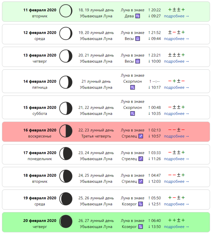The width and height of the screenshot is (212, 233).
Task: Follow подробнее link for 16 февраля воскресенье
Action: [176, 136]
